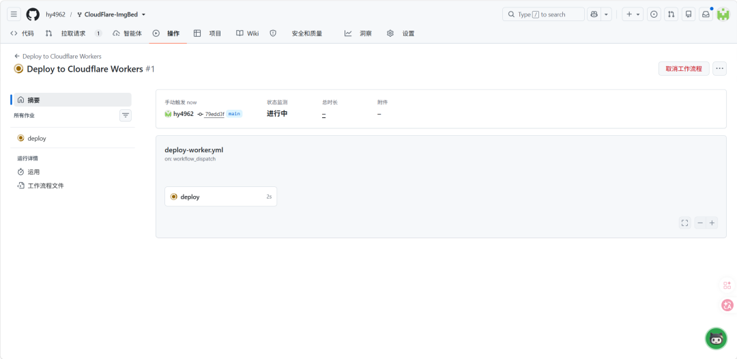
Task: Switch to 操作 tab
Action: point(167,33)
